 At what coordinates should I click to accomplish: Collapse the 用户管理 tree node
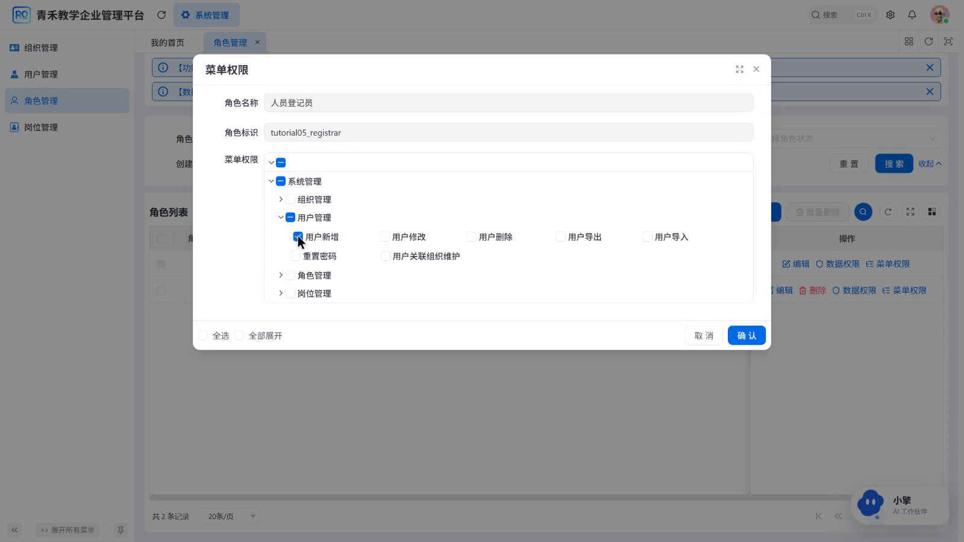281,217
